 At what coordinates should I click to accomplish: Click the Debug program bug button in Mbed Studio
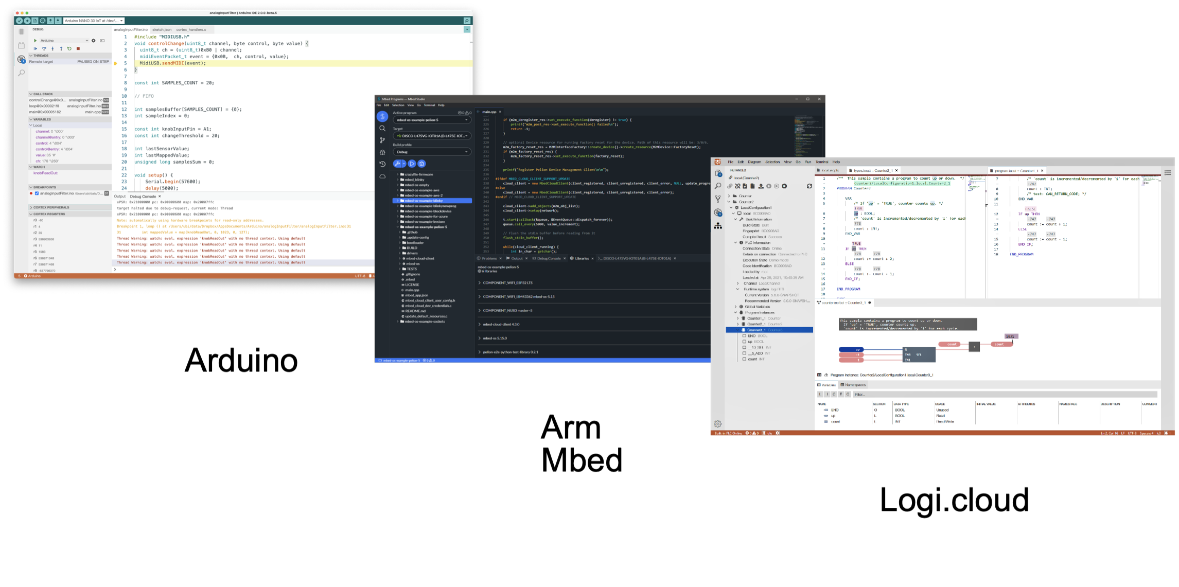click(x=421, y=164)
